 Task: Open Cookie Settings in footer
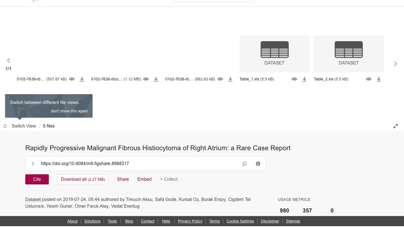click(x=240, y=221)
